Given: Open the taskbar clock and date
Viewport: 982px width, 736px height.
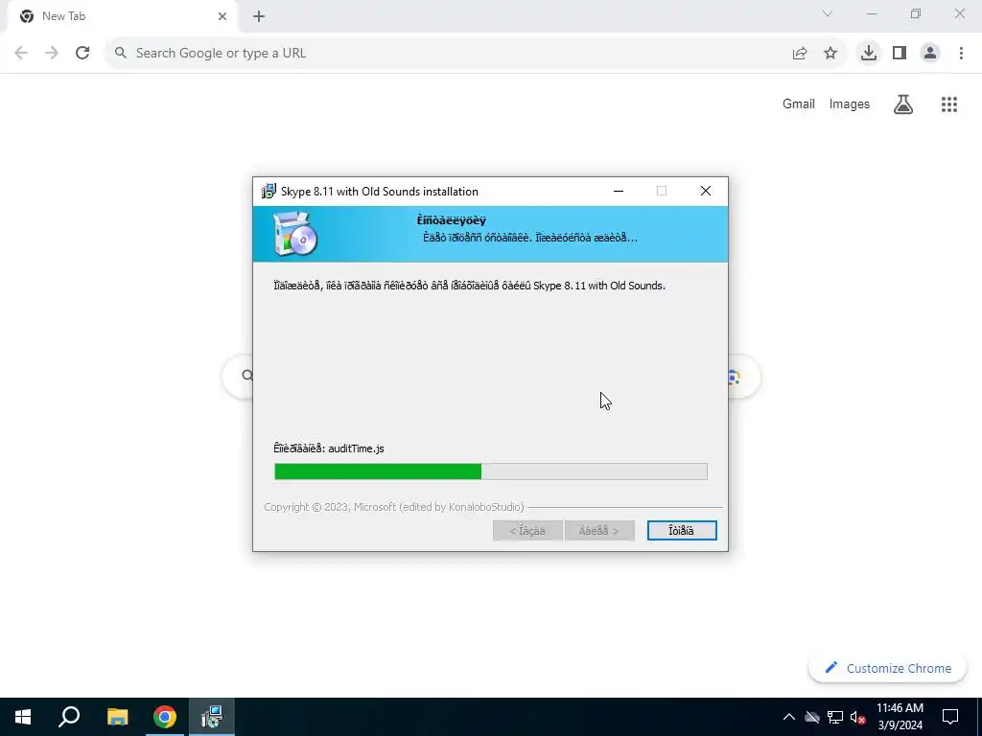Looking at the screenshot, I should click(900, 717).
